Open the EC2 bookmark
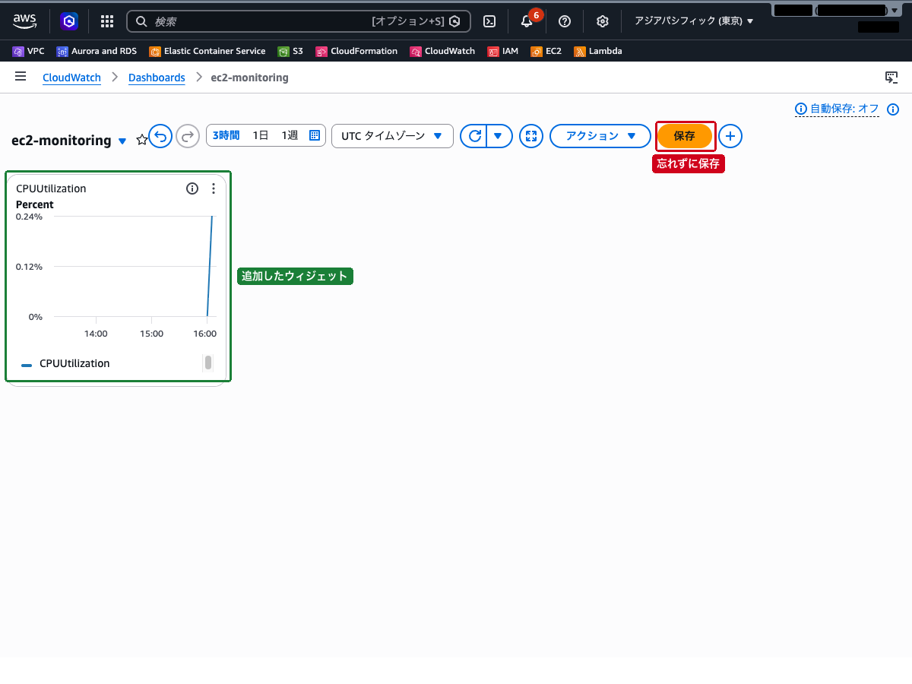Screen dimensions: 912x684 point(546,52)
